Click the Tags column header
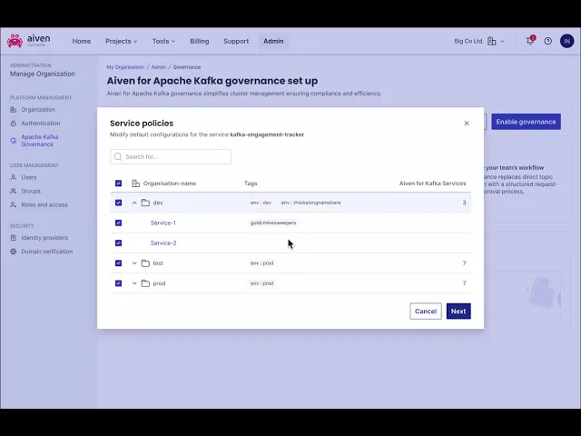This screenshot has height=436, width=581. coord(251,183)
